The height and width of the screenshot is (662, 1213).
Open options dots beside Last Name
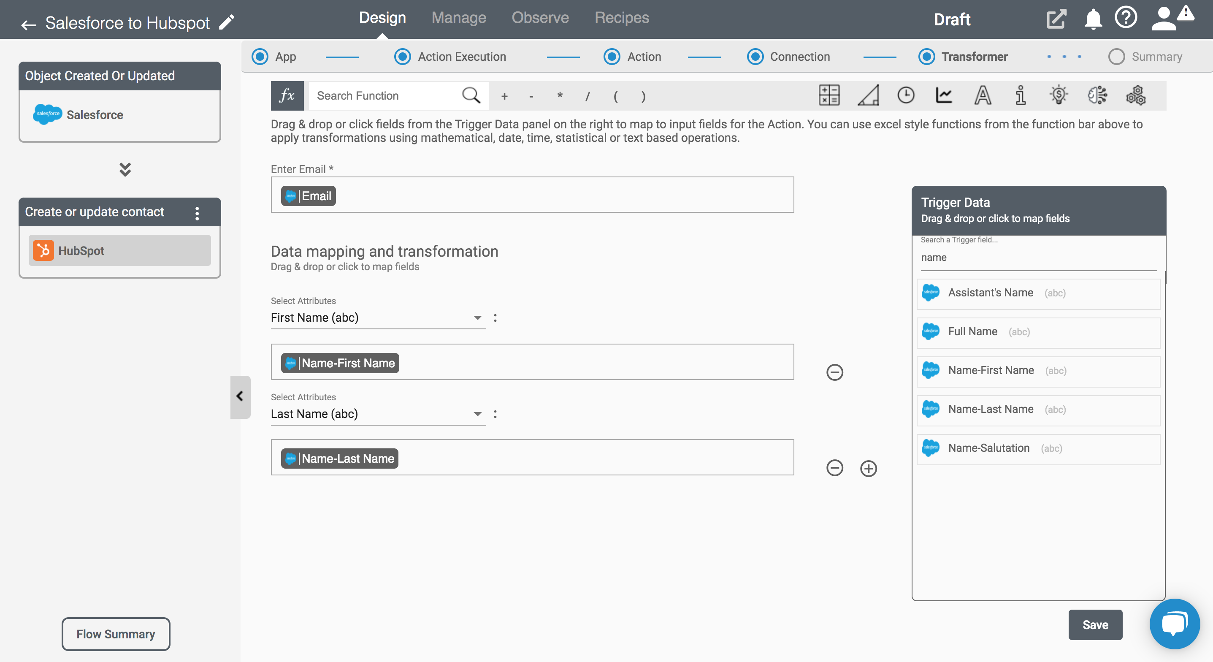pyautogui.click(x=495, y=414)
